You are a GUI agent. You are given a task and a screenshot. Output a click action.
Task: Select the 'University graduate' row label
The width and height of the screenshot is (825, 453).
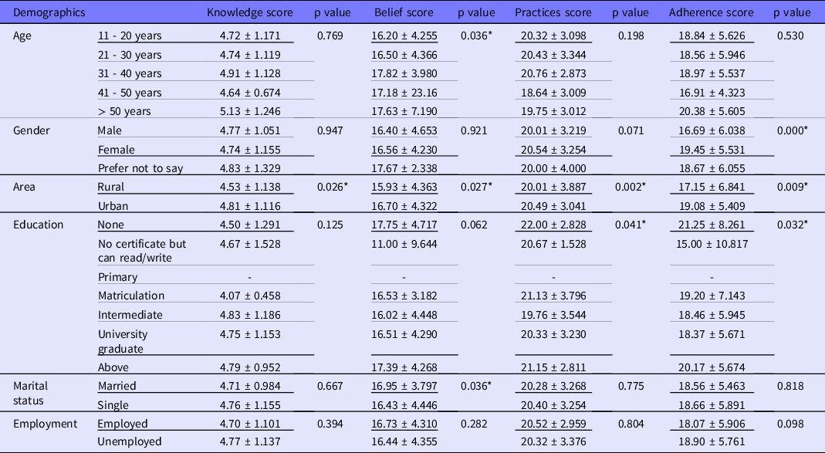(123, 341)
